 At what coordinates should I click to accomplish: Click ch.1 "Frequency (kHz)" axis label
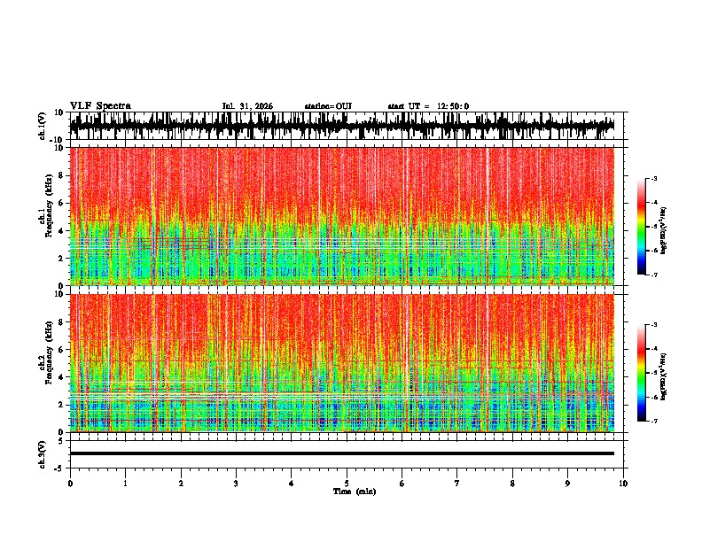click(x=50, y=205)
